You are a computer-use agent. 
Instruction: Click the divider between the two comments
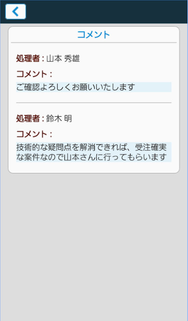click(94, 103)
